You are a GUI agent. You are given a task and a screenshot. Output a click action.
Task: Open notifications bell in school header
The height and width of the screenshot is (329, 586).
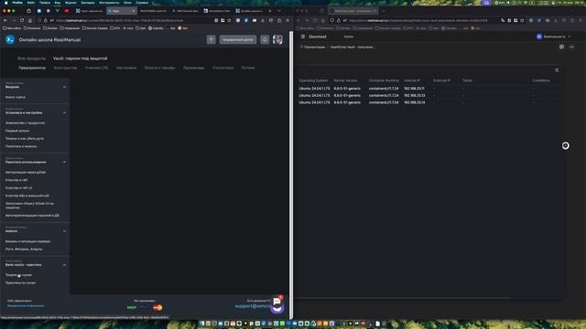pos(265,39)
